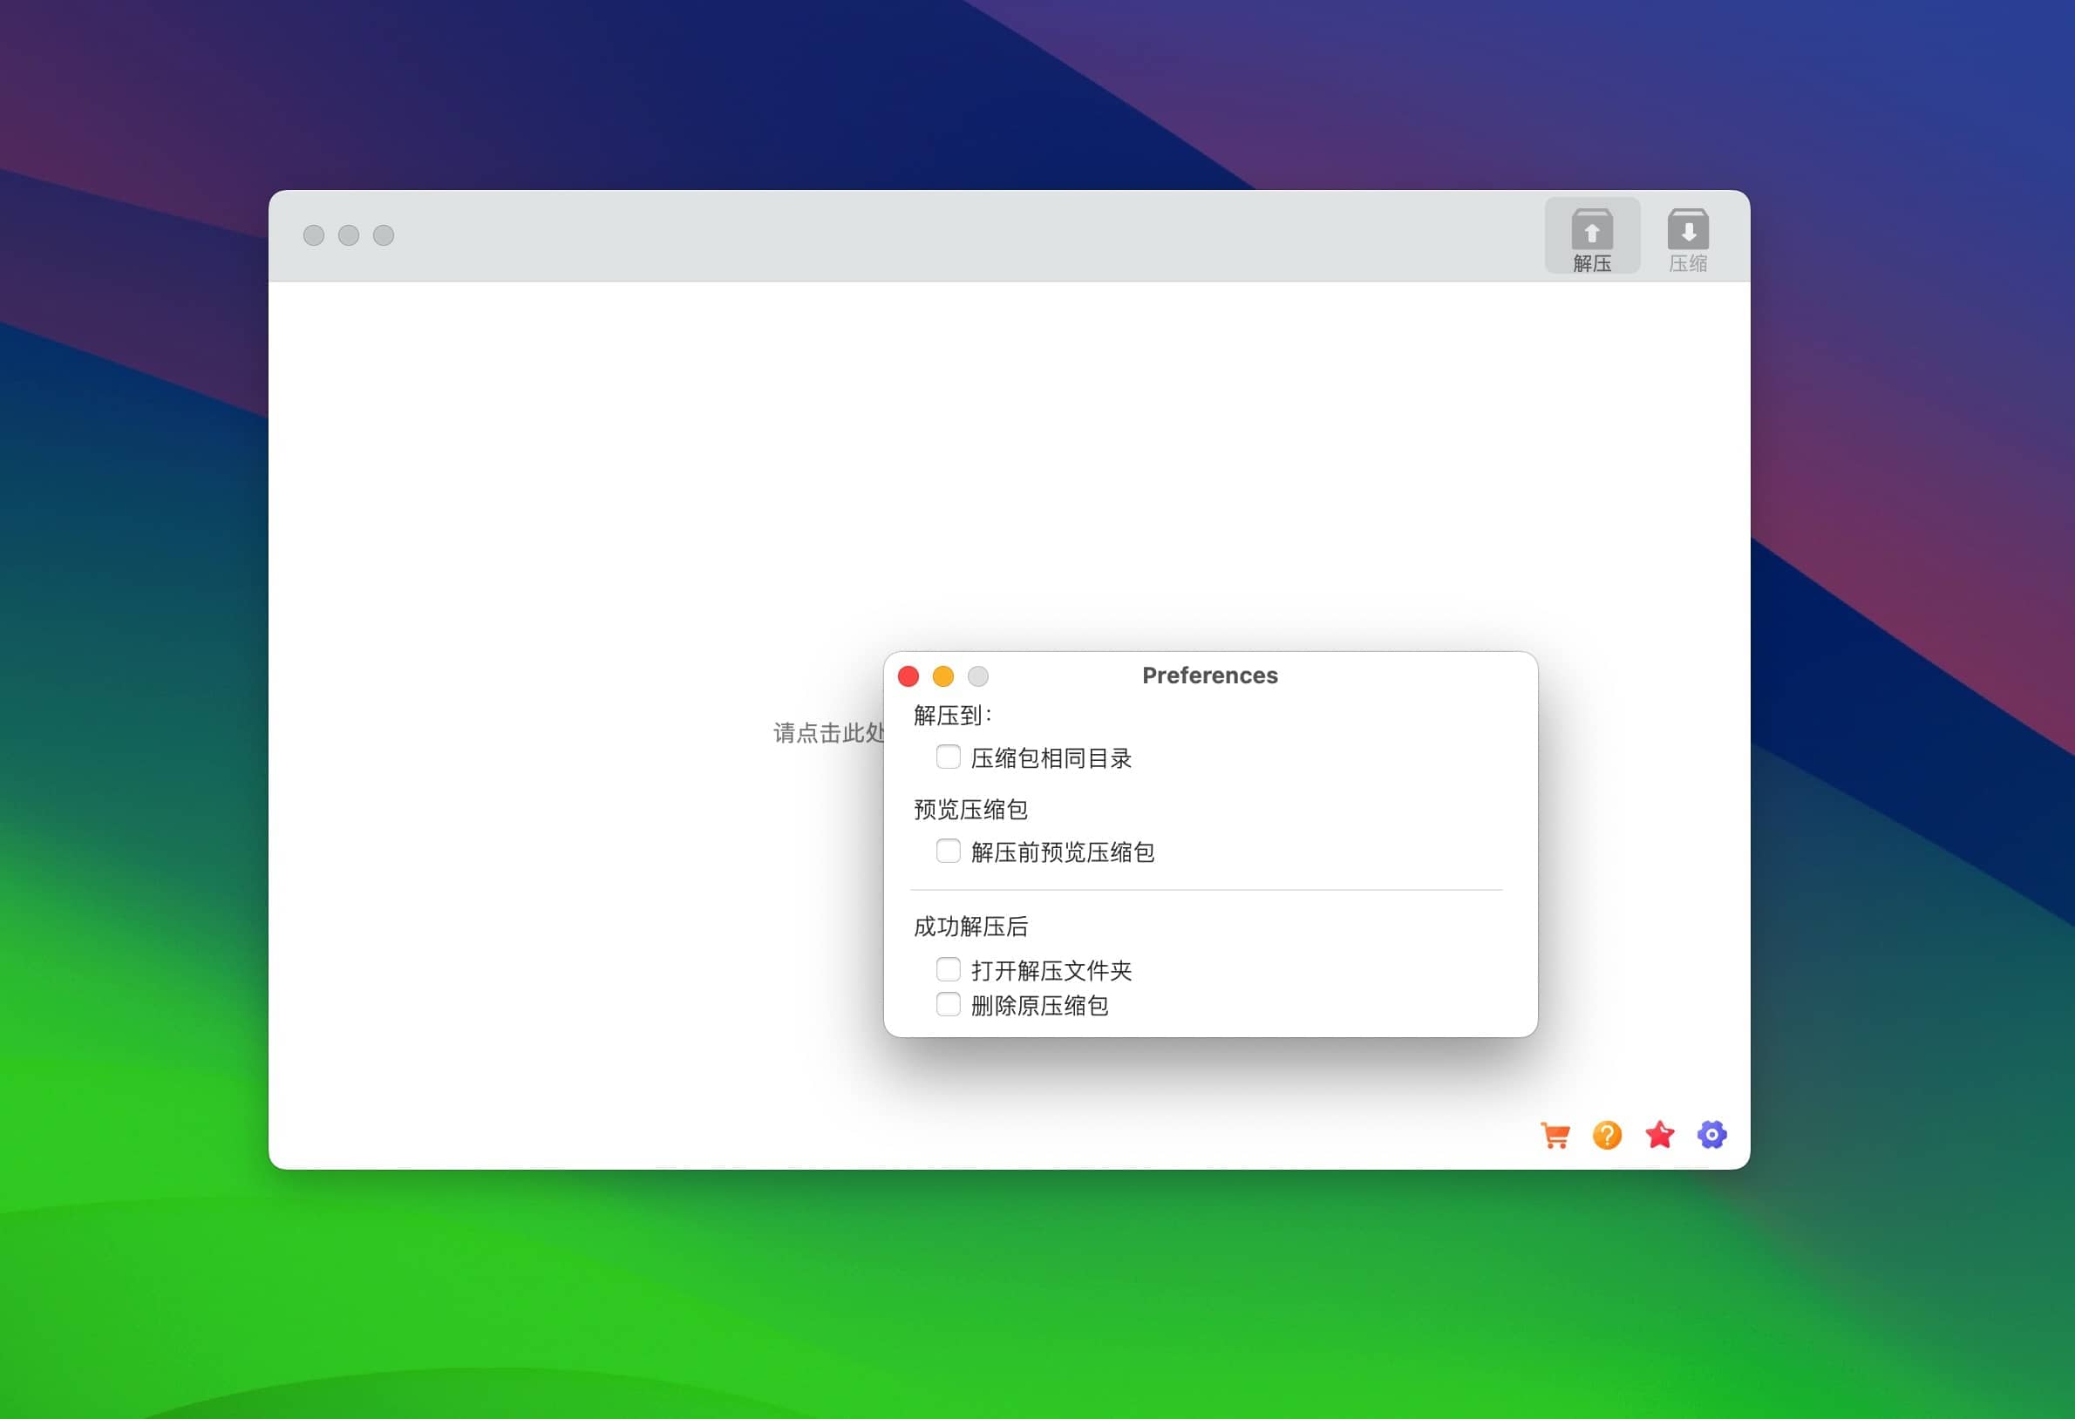Click the main window's first gray close button
This screenshot has width=2075, height=1419.
[x=313, y=235]
